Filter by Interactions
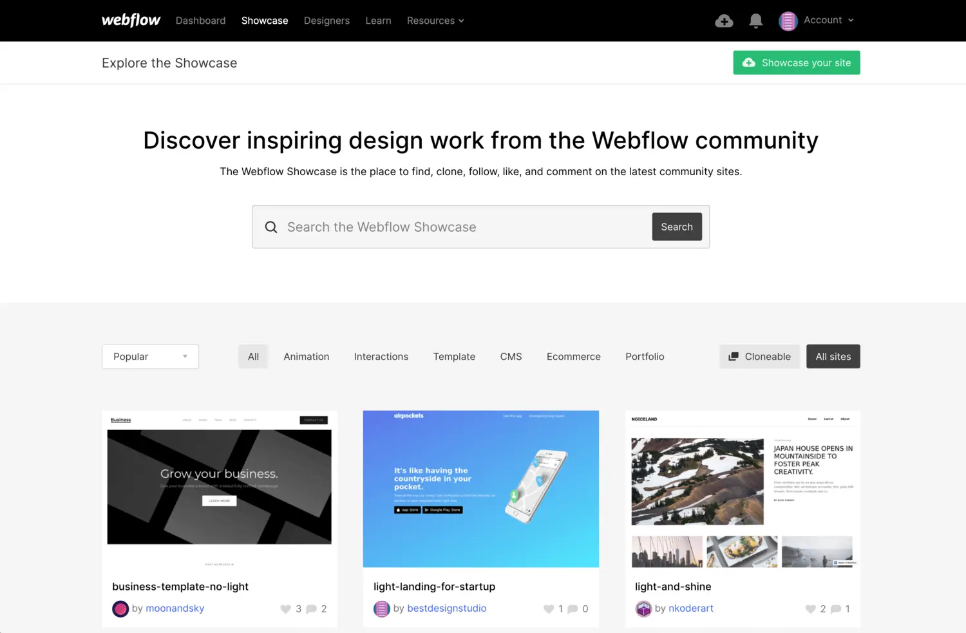The image size is (966, 633). (x=381, y=357)
